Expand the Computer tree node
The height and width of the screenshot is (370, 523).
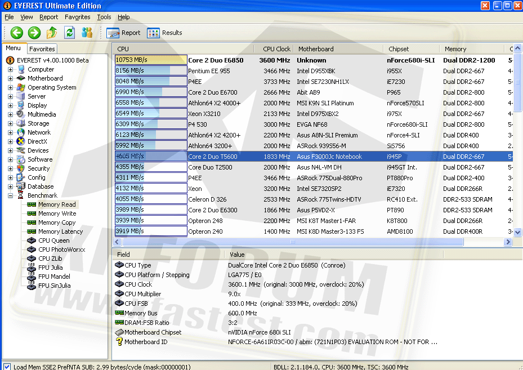tap(10, 69)
